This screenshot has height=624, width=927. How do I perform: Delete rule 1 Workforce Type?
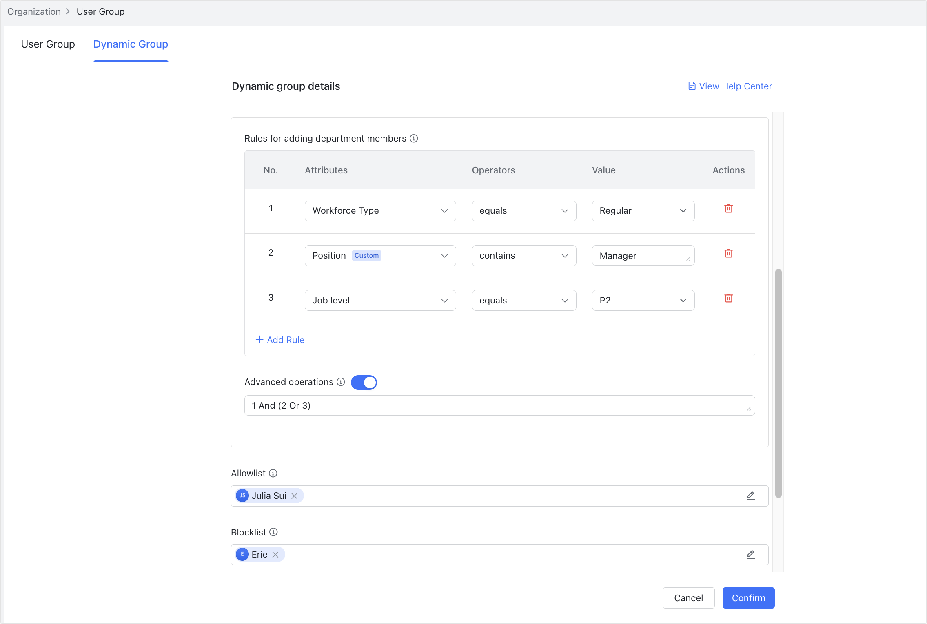pyautogui.click(x=728, y=208)
